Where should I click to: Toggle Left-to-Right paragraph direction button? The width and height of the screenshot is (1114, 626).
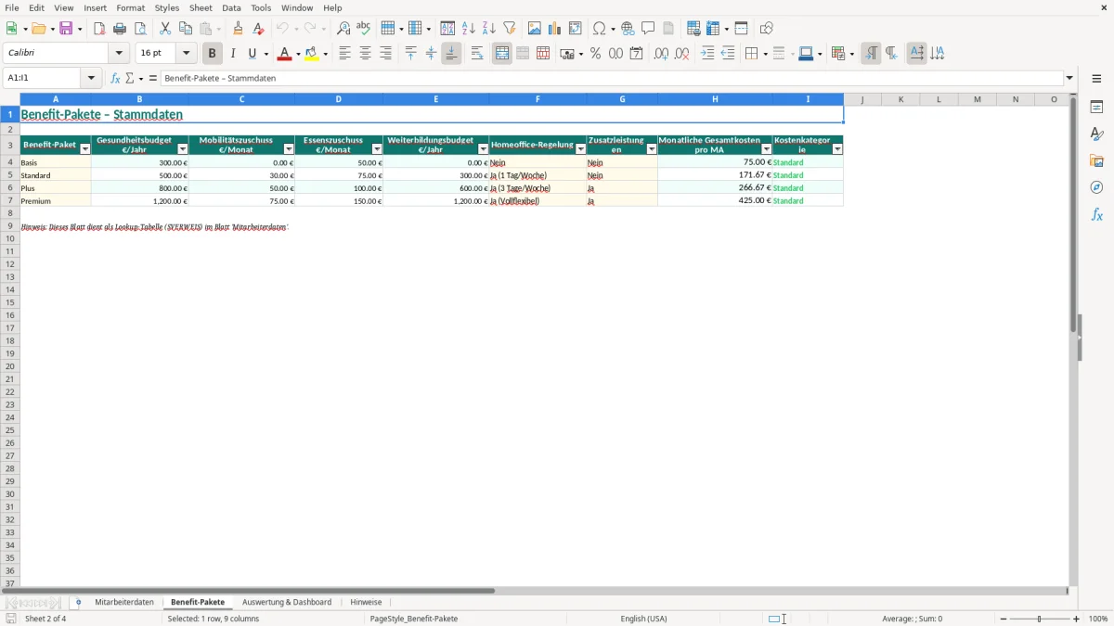point(871,54)
